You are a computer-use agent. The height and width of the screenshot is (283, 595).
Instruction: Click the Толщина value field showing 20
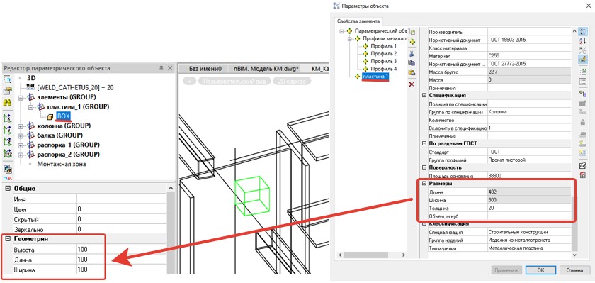(x=528, y=208)
